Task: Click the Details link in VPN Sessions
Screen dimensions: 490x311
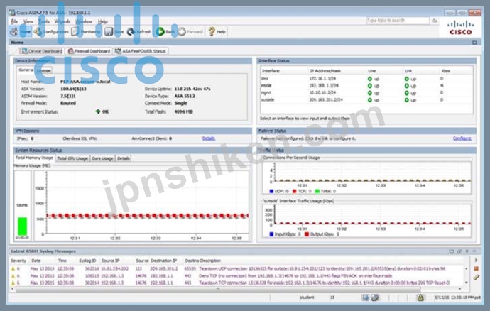Action: click(209, 138)
